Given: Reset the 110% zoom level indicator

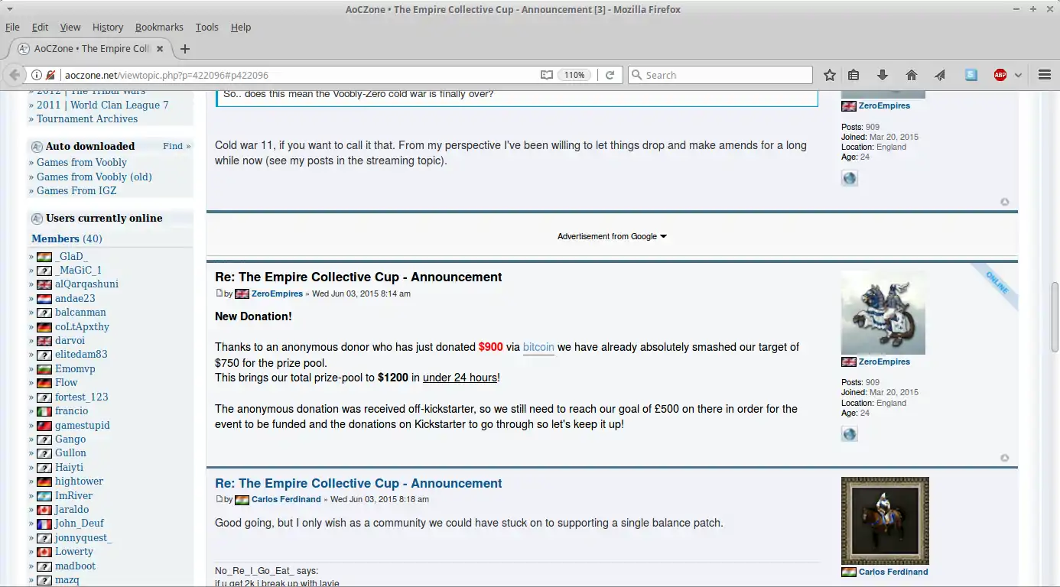Looking at the screenshot, I should tap(574, 75).
